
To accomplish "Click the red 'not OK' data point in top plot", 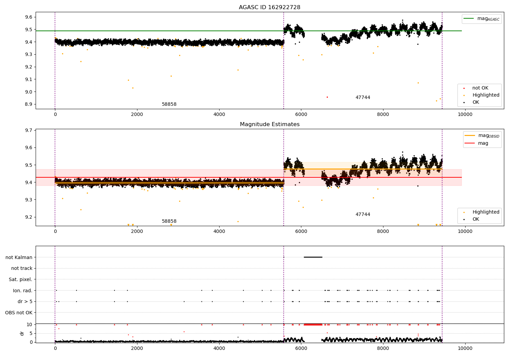I will click(x=327, y=97).
